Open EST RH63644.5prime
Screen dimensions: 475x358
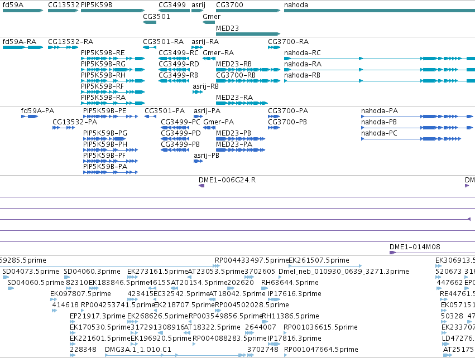coord(290,283)
